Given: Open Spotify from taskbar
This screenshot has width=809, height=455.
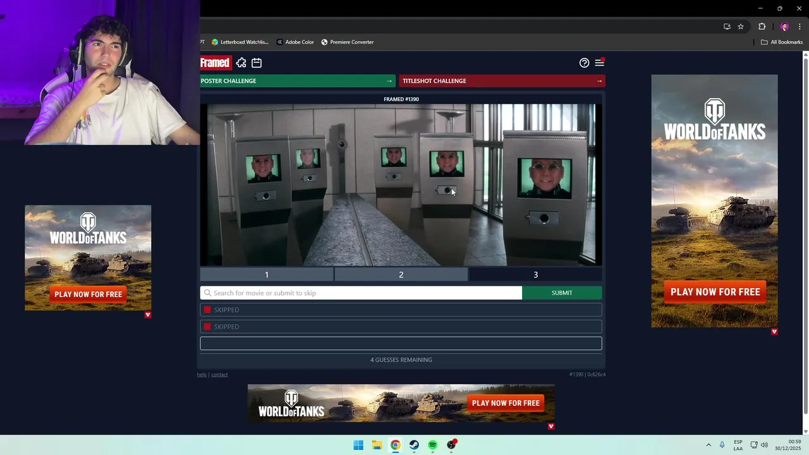Looking at the screenshot, I should [432, 445].
